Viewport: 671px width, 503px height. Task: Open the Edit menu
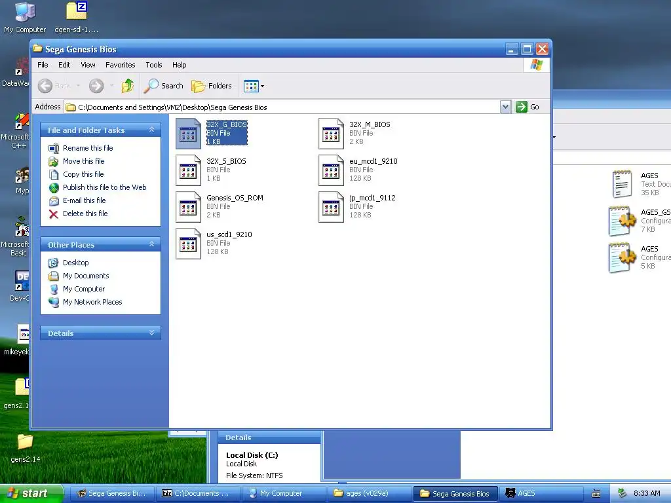coord(64,65)
